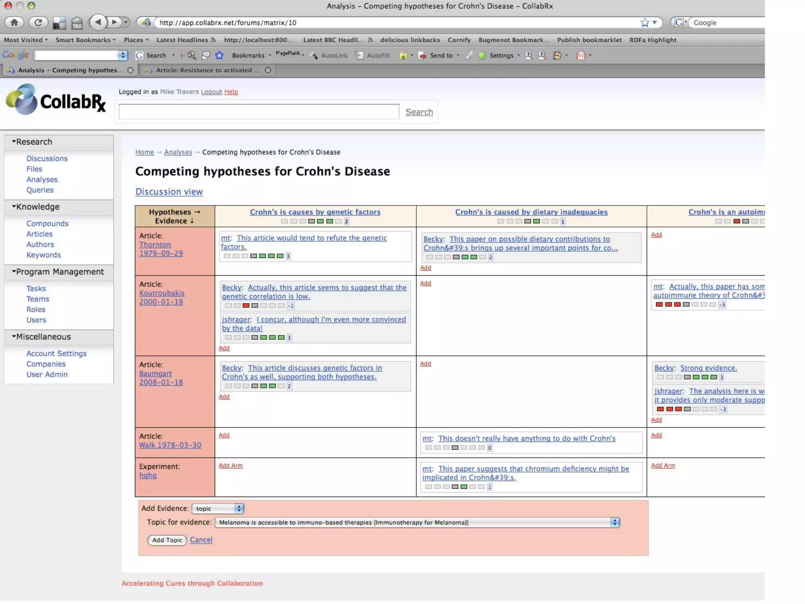Open the Add Evidence type dropdown
This screenshot has width=805, height=604.
click(218, 508)
